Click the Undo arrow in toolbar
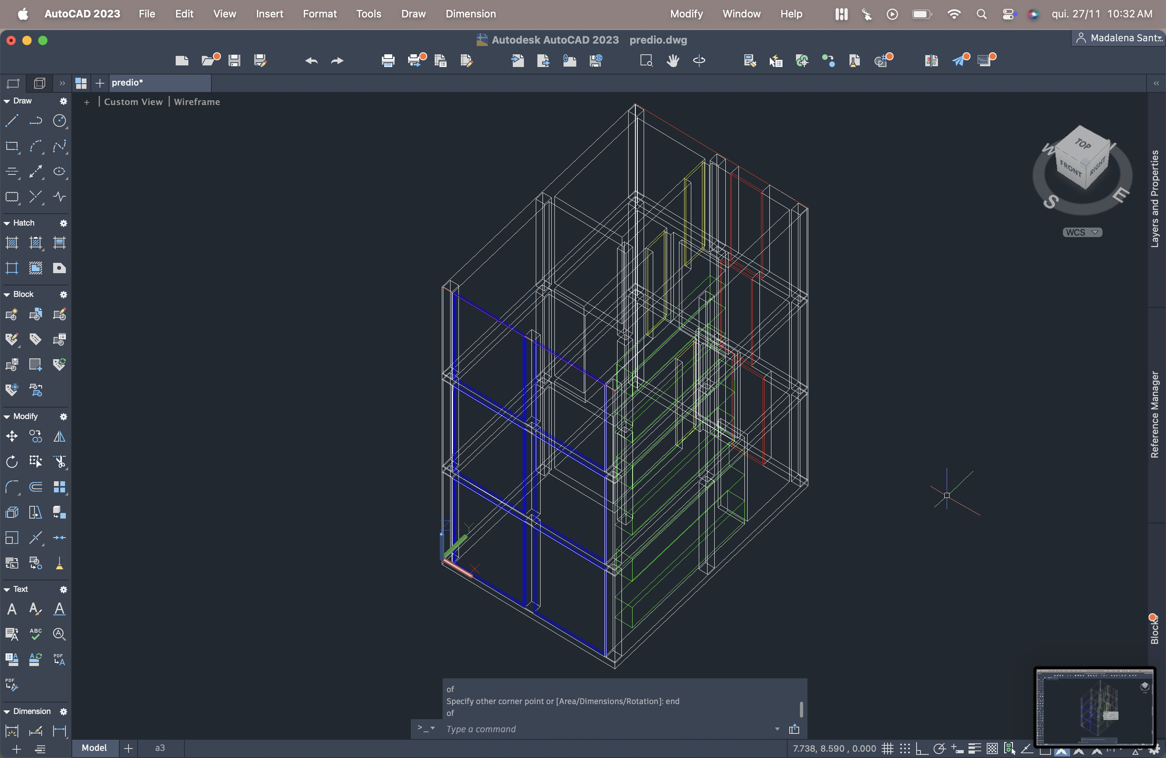Viewport: 1166px width, 758px height. tap(311, 61)
